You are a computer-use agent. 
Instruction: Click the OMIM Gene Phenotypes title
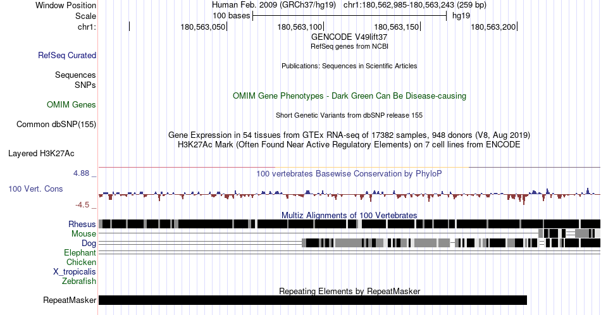350,96
